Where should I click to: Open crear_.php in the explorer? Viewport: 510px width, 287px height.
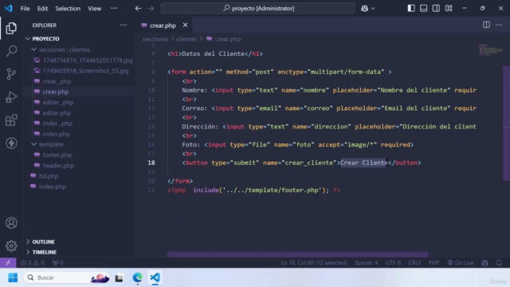coord(57,81)
